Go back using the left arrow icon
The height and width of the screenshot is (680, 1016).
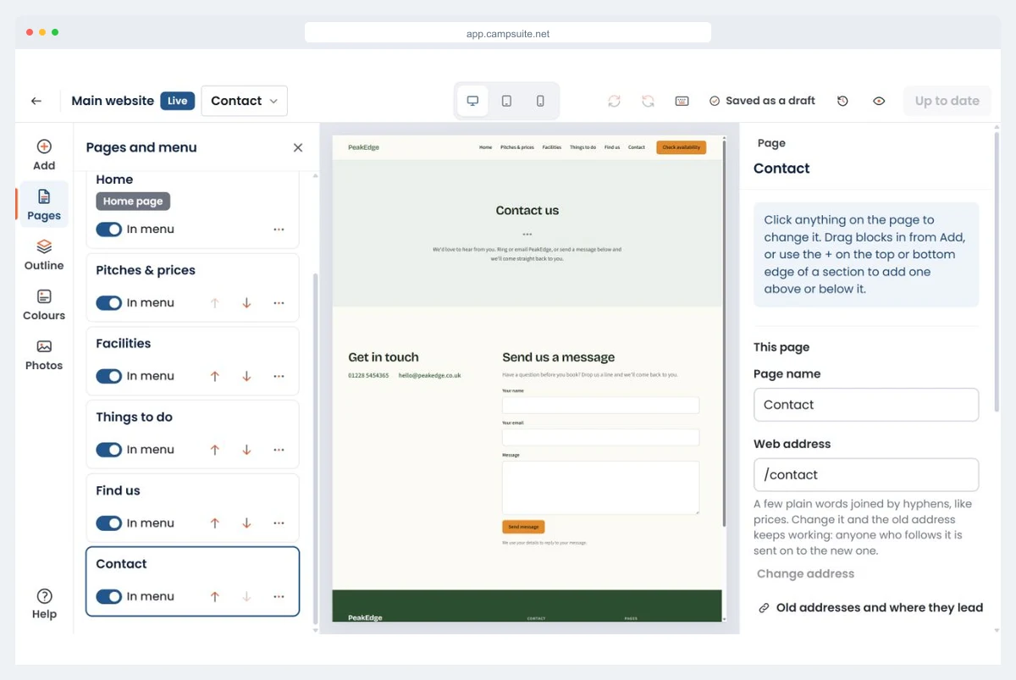click(x=36, y=101)
